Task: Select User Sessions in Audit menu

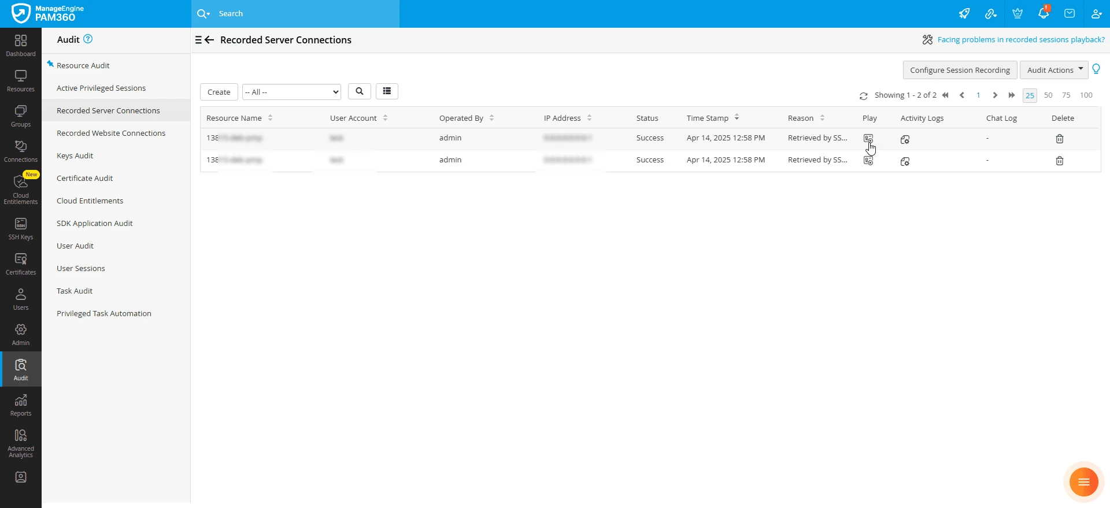Action: 81,268
